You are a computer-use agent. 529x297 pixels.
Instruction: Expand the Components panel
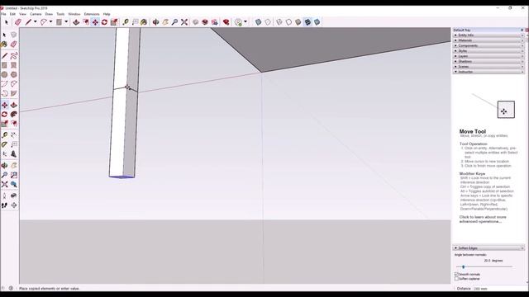click(x=488, y=45)
